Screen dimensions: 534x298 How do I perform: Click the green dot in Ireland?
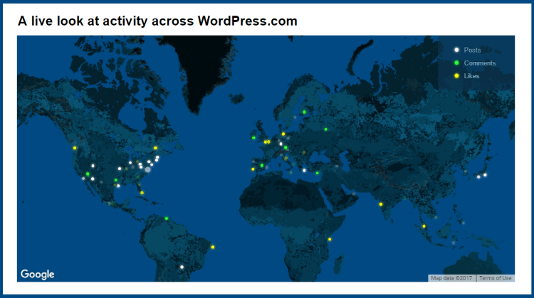pos(253,138)
